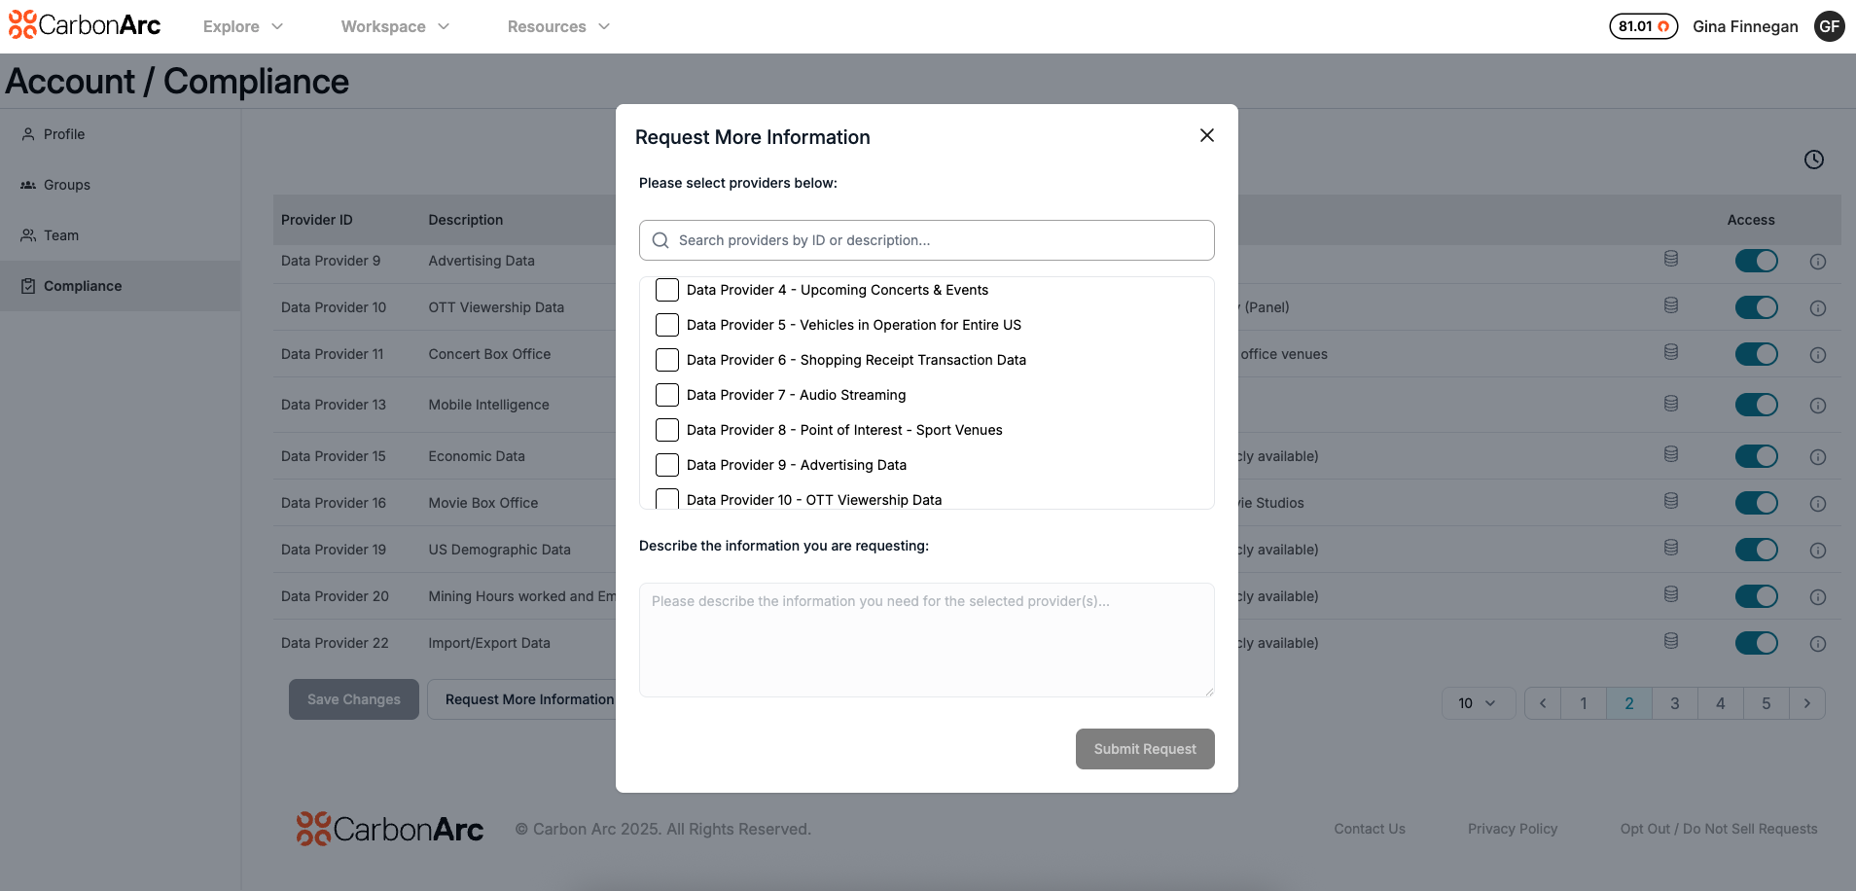
Task: Click the info icon for Data Provider 9
Action: (1817, 262)
